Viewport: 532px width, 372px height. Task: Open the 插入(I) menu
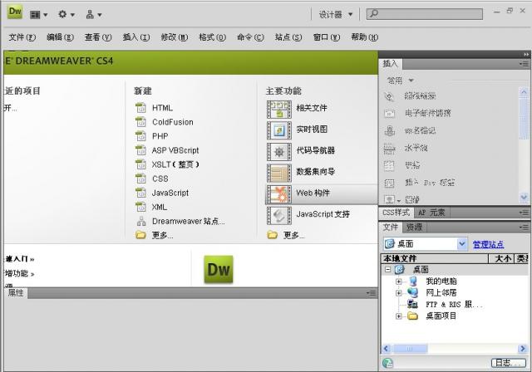(x=136, y=37)
